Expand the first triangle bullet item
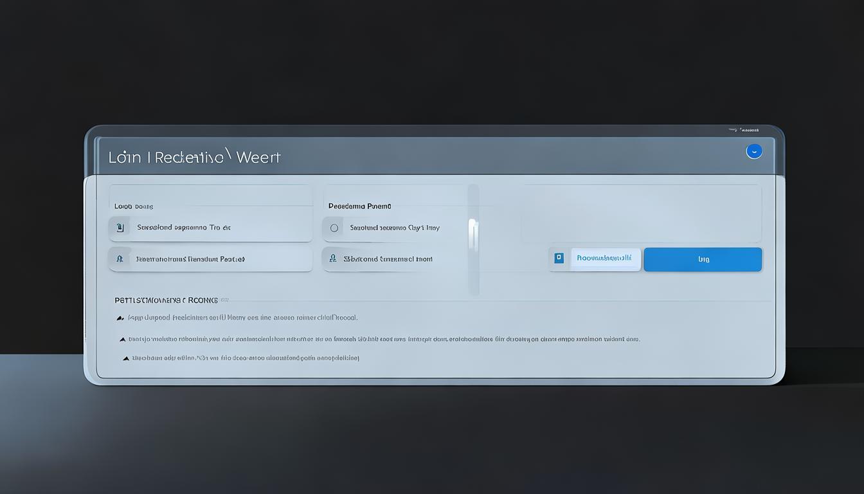Image resolution: width=864 pixels, height=494 pixels. click(x=120, y=318)
